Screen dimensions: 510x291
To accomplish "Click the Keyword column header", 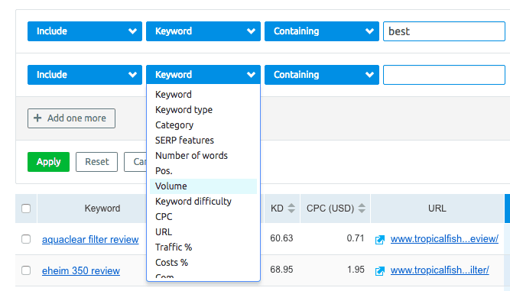I will click(102, 209).
